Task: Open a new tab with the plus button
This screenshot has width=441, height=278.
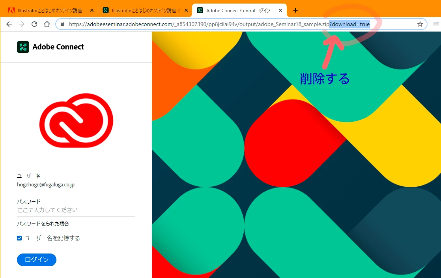Action: 295,10
